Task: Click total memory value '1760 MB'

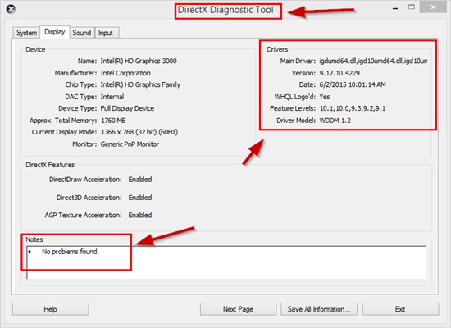Action: 113,121
